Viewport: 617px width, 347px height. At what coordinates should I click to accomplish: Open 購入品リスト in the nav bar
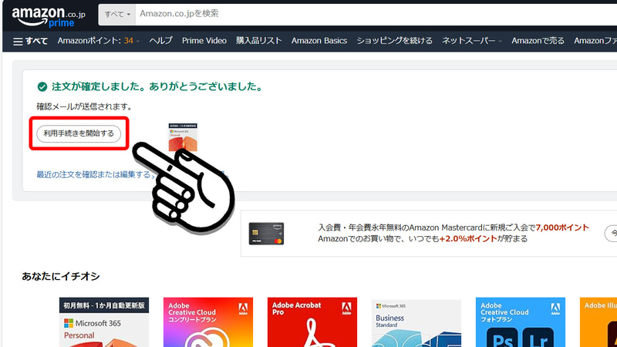click(259, 41)
